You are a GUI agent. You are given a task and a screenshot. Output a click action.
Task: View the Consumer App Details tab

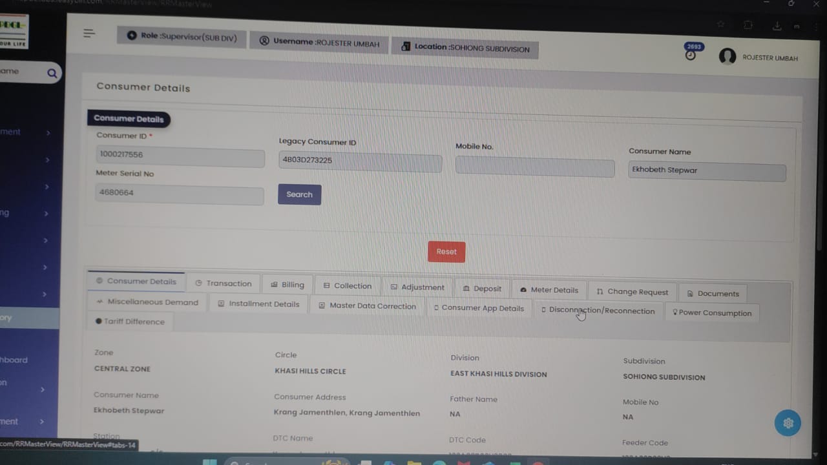tap(479, 308)
